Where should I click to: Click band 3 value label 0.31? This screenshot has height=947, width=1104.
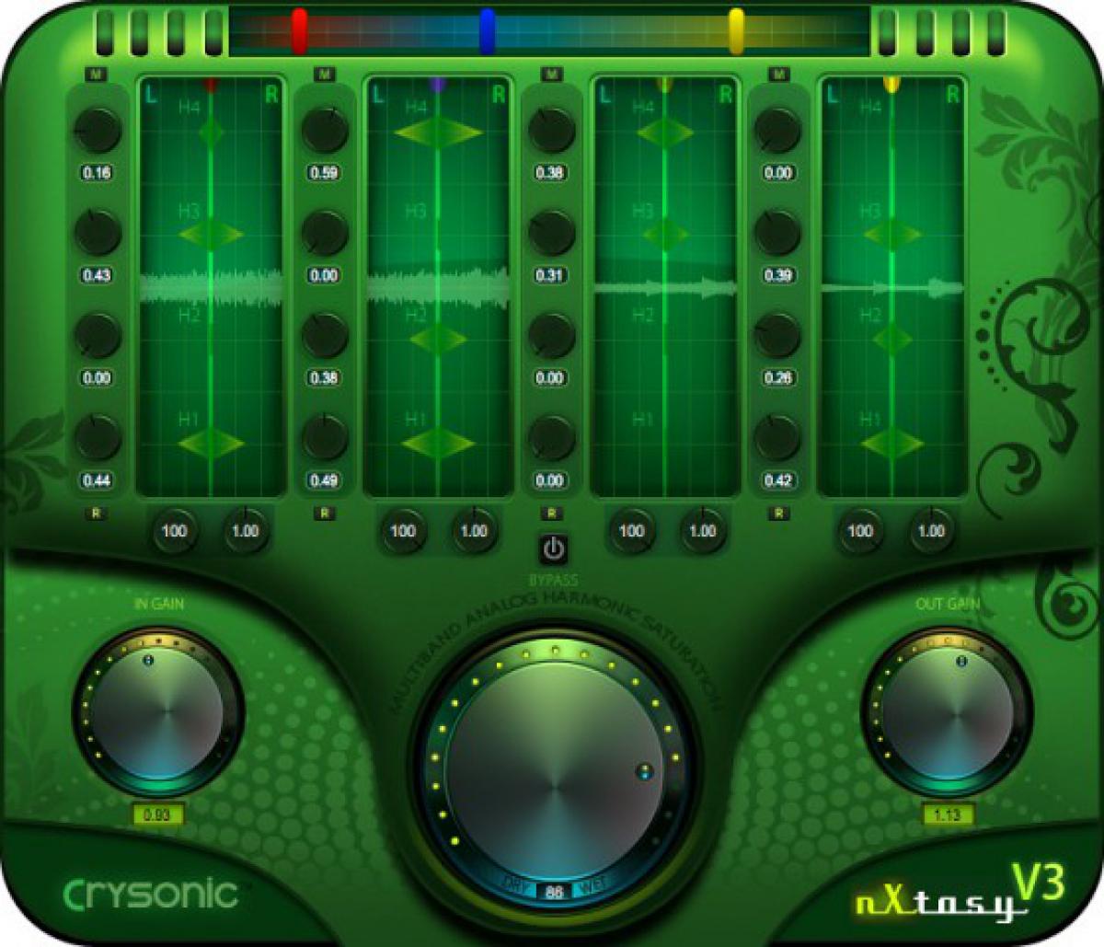pyautogui.click(x=550, y=275)
